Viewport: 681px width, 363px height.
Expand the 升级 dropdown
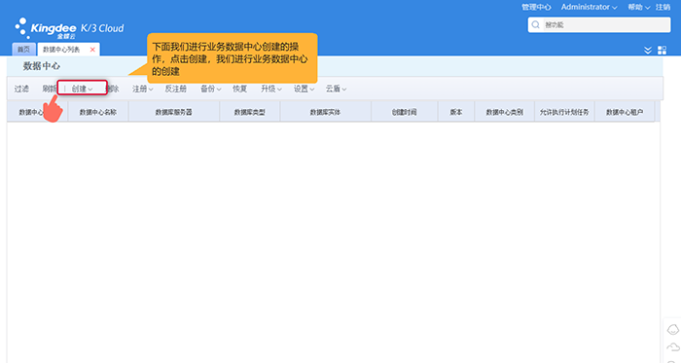tap(271, 89)
